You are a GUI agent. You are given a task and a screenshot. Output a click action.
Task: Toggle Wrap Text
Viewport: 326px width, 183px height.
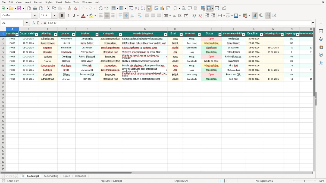[x=140, y=16]
